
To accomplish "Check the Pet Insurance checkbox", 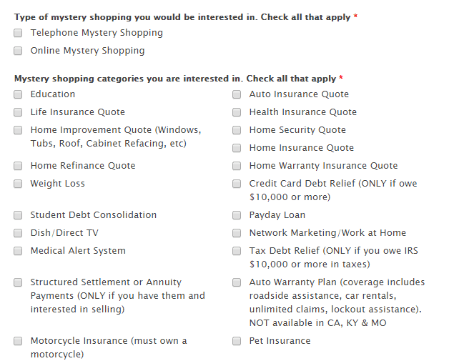I will [237, 341].
